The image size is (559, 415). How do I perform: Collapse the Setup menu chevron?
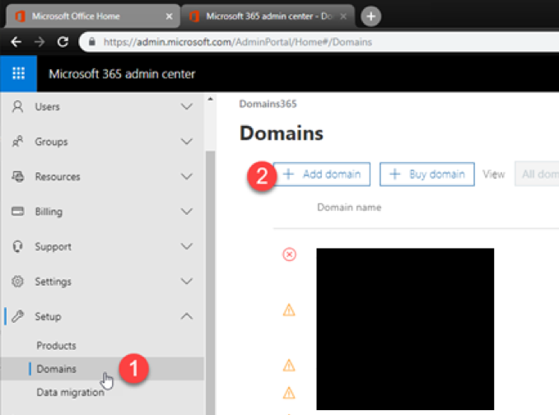click(186, 316)
